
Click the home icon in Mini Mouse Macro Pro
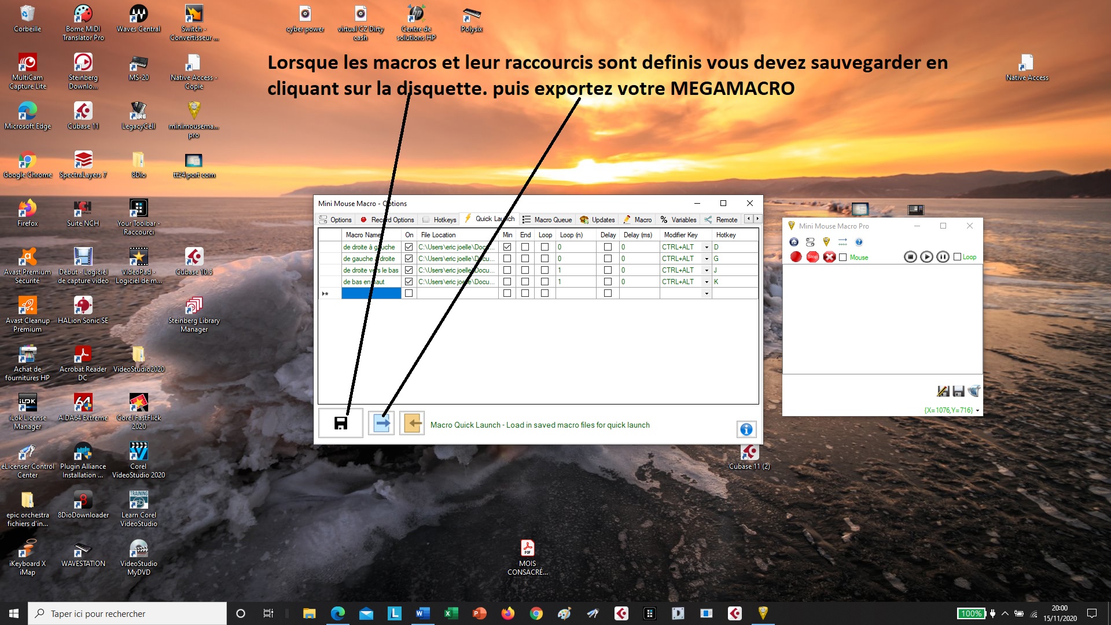point(794,241)
